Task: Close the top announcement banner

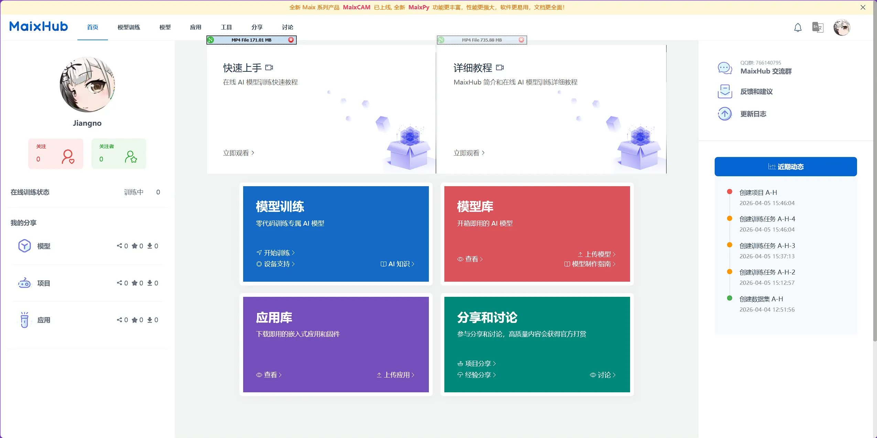Action: [863, 7]
